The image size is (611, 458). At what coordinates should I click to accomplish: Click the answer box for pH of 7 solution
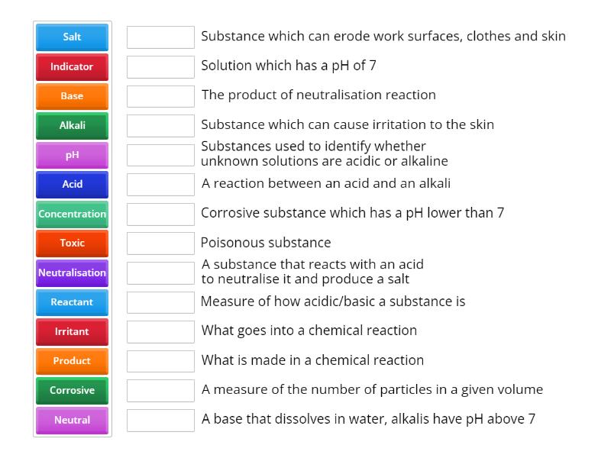tap(160, 66)
